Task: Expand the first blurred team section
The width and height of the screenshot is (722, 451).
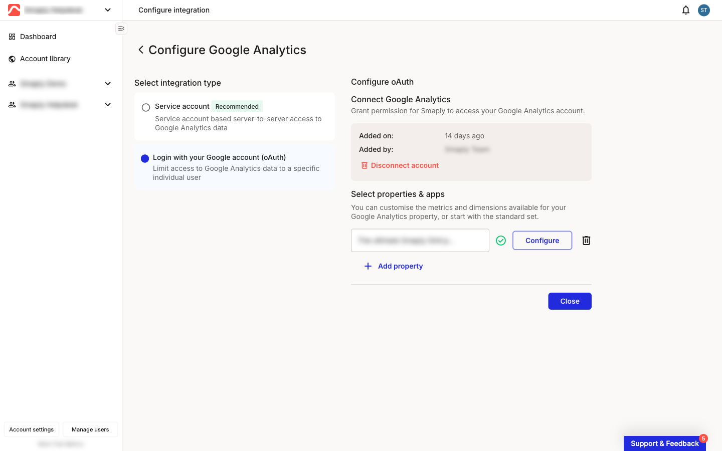Action: coord(108,84)
